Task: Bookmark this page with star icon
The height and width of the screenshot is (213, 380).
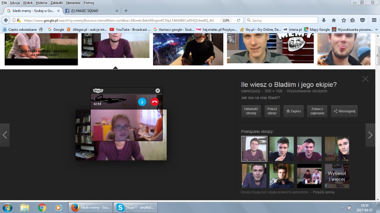Action: point(343,20)
